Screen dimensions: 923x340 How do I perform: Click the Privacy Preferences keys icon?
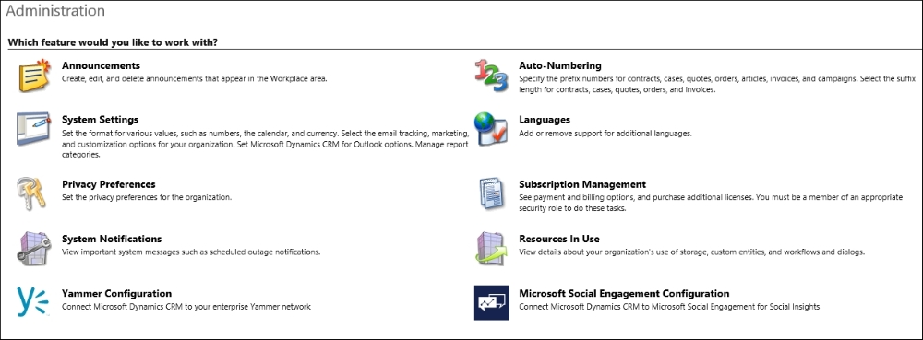31,193
